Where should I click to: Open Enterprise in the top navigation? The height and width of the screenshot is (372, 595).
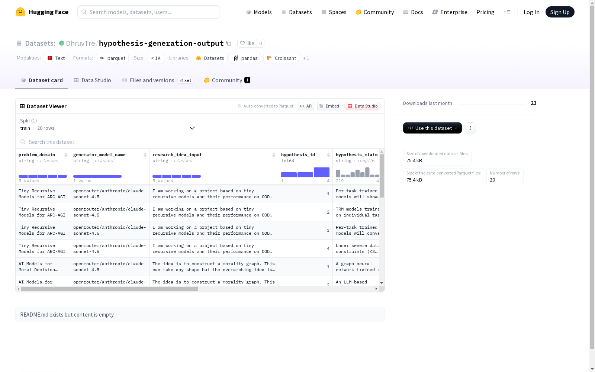coord(450,12)
